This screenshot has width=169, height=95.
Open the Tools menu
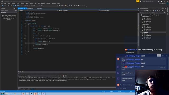coord(31,3)
